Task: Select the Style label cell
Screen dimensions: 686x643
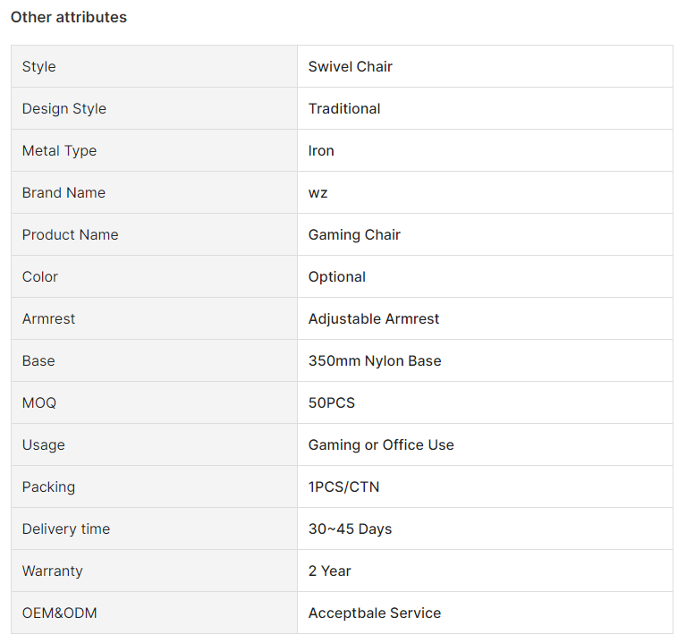Action: click(155, 66)
